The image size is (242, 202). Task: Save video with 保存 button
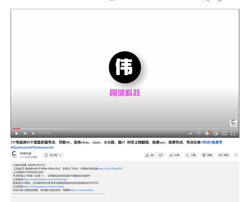click(224, 155)
